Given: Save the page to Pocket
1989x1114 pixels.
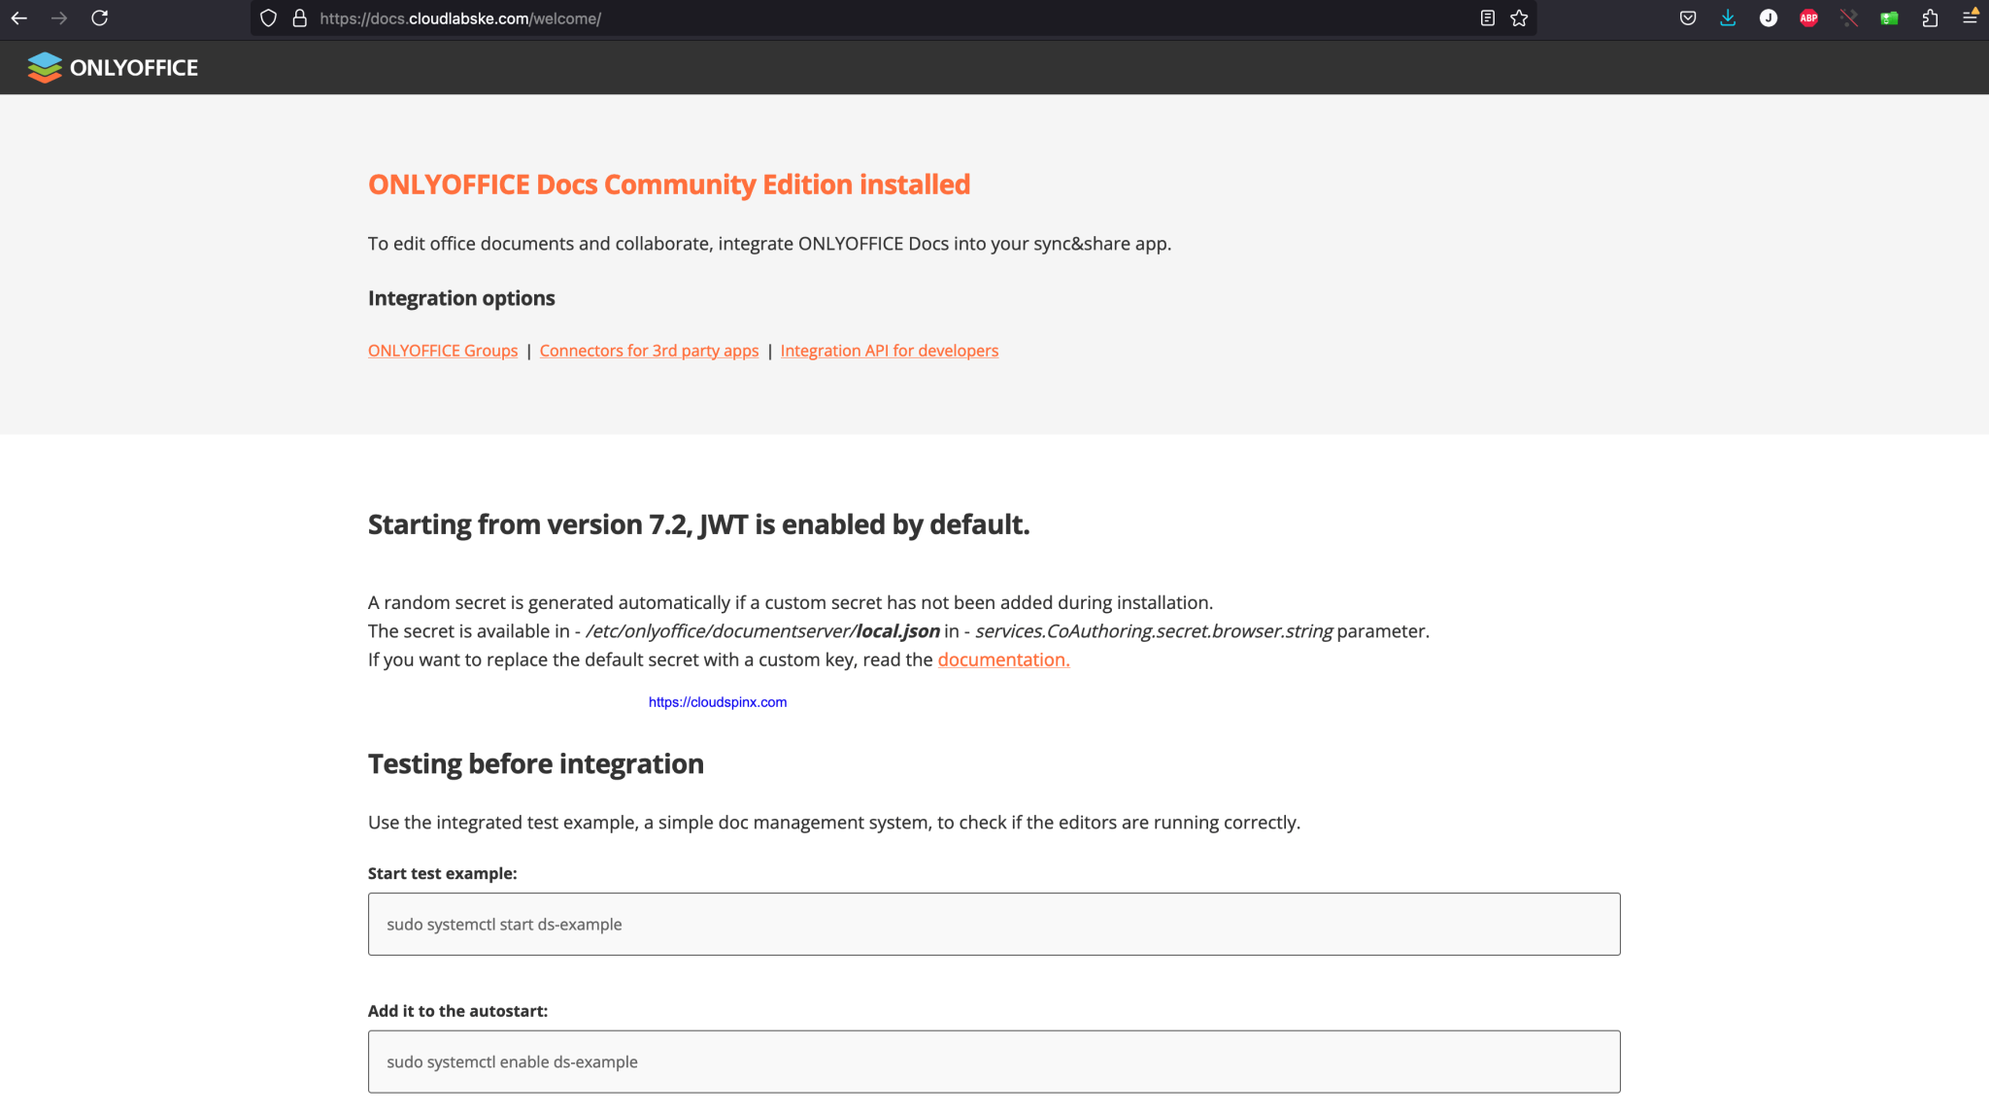Looking at the screenshot, I should coord(1687,17).
